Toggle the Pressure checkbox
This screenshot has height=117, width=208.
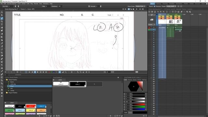(x=155, y=6)
